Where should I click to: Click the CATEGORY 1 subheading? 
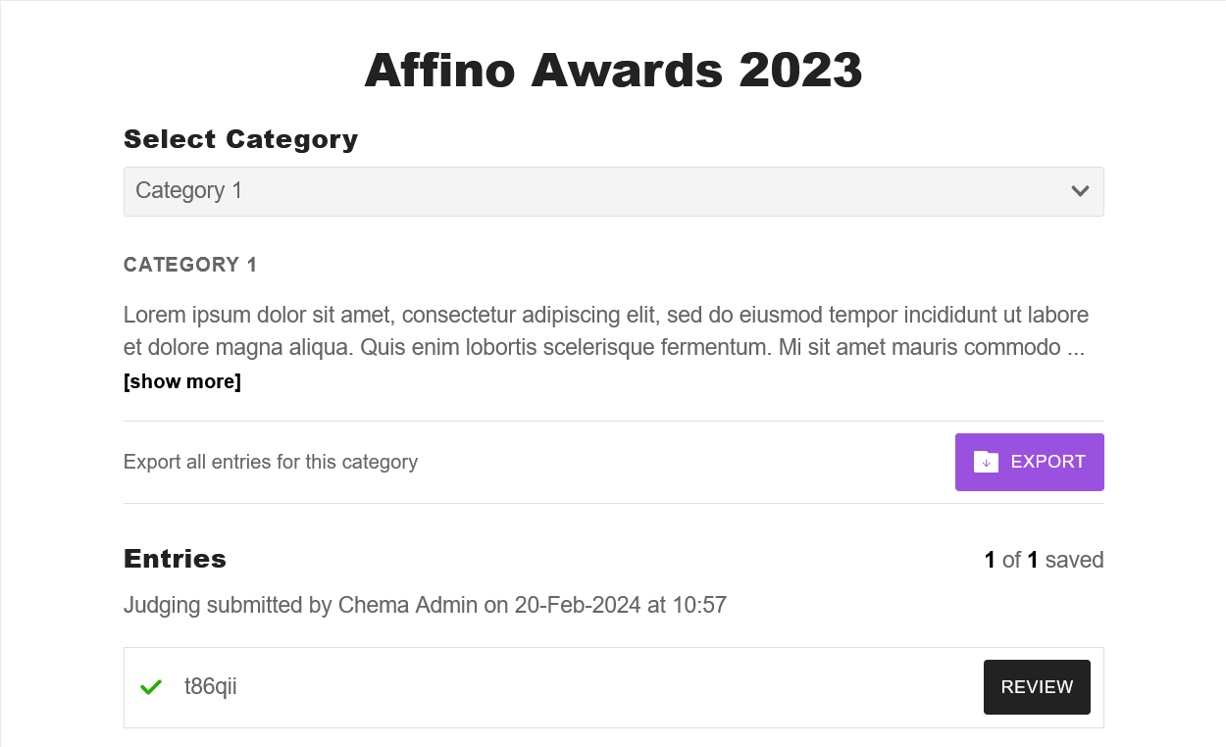coord(190,265)
